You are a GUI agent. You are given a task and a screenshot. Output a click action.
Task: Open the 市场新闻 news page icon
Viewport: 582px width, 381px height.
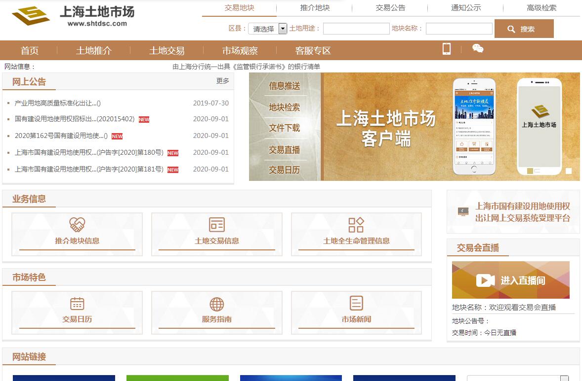356,303
